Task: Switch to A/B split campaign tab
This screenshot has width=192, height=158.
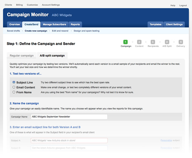Action: pyautogui.click(x=52, y=56)
